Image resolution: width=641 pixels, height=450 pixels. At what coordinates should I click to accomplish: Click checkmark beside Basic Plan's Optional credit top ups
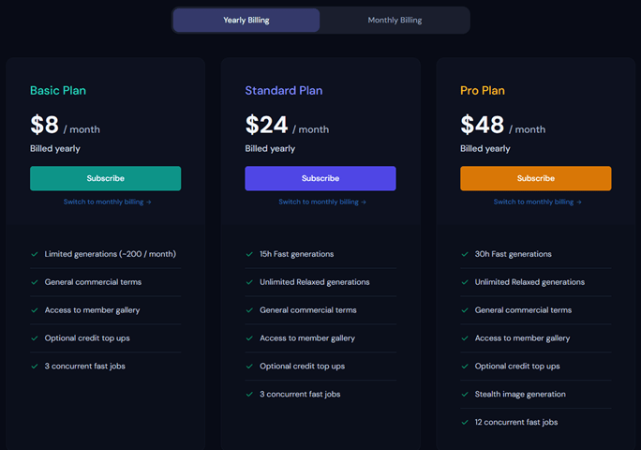pos(35,338)
